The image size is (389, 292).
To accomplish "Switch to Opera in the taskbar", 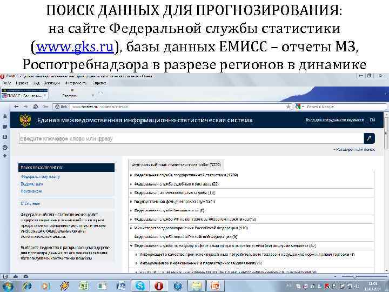I will tap(159, 286).
